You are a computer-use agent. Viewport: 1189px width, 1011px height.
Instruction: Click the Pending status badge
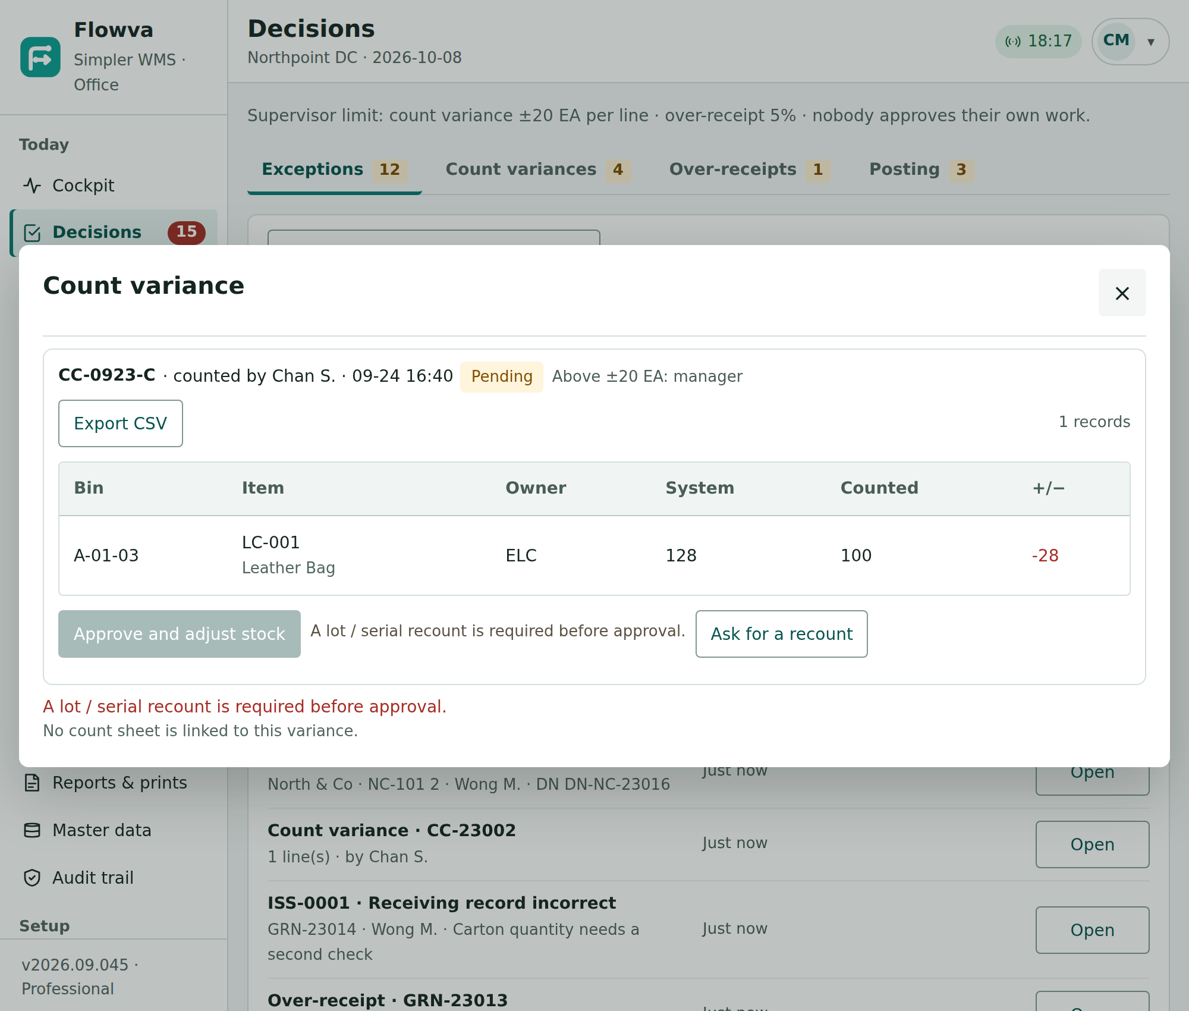[x=502, y=376]
